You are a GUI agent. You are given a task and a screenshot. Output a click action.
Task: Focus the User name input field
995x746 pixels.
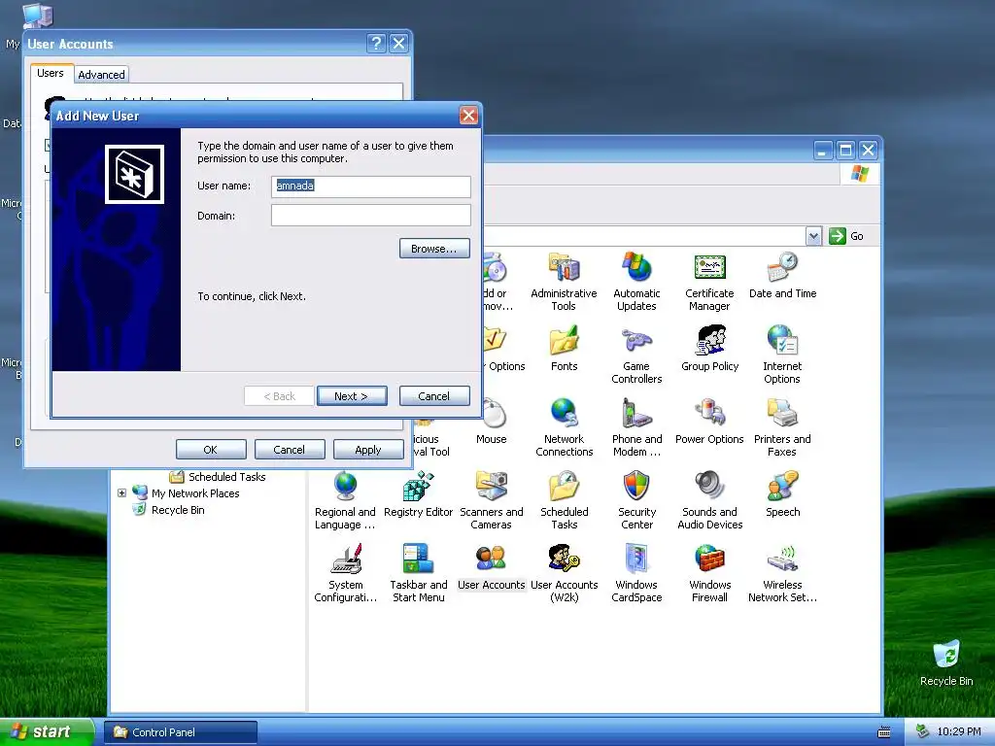370,186
